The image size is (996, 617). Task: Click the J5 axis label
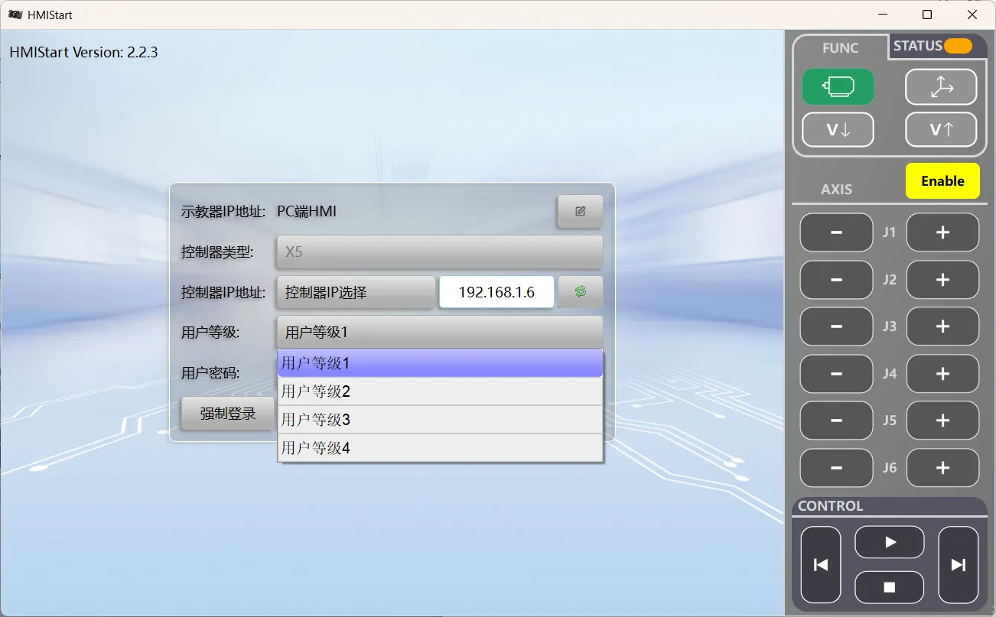(889, 421)
